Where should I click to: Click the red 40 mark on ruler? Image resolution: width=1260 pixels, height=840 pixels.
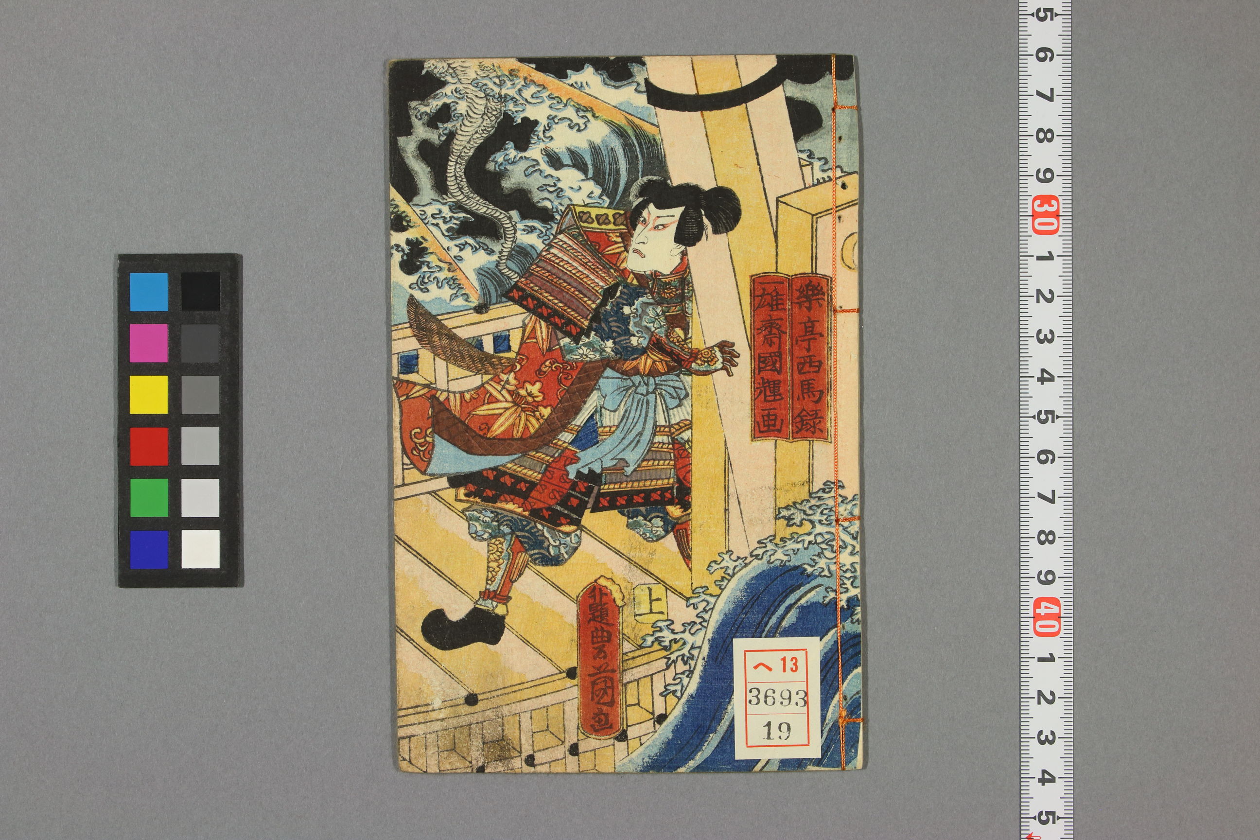tap(1045, 616)
